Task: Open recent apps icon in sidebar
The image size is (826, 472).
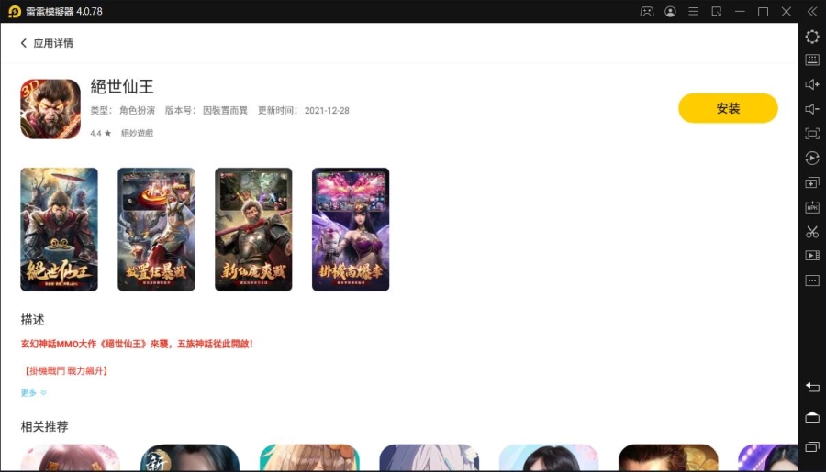Action: (812, 446)
